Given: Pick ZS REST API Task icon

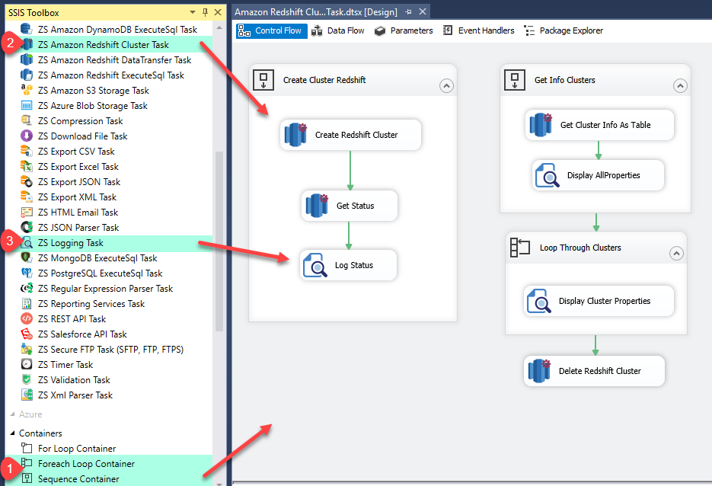Looking at the screenshot, I should click(x=27, y=319).
